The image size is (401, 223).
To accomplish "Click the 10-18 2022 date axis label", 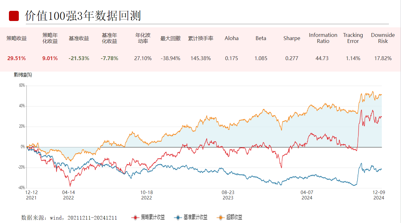I will [147, 195].
